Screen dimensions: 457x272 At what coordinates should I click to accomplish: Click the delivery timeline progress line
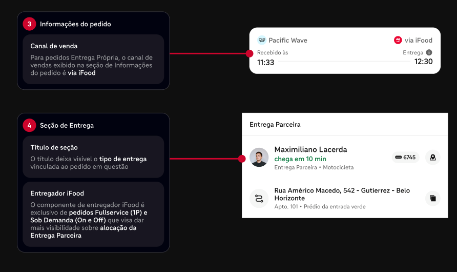point(344,61)
